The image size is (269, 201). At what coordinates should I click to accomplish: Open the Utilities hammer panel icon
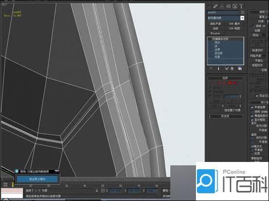(x=241, y=6)
